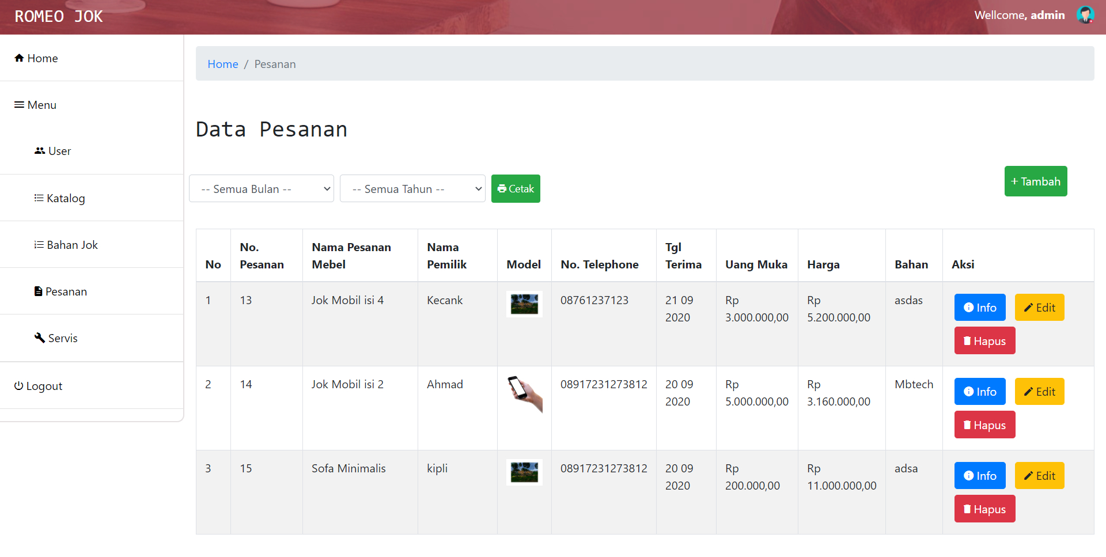Open Info for Jok Mobil isi 4

pos(979,308)
